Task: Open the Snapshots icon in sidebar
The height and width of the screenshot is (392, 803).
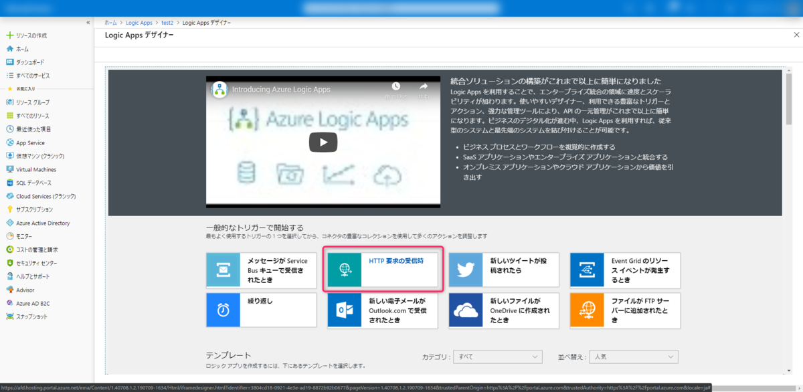Action: [x=9, y=316]
